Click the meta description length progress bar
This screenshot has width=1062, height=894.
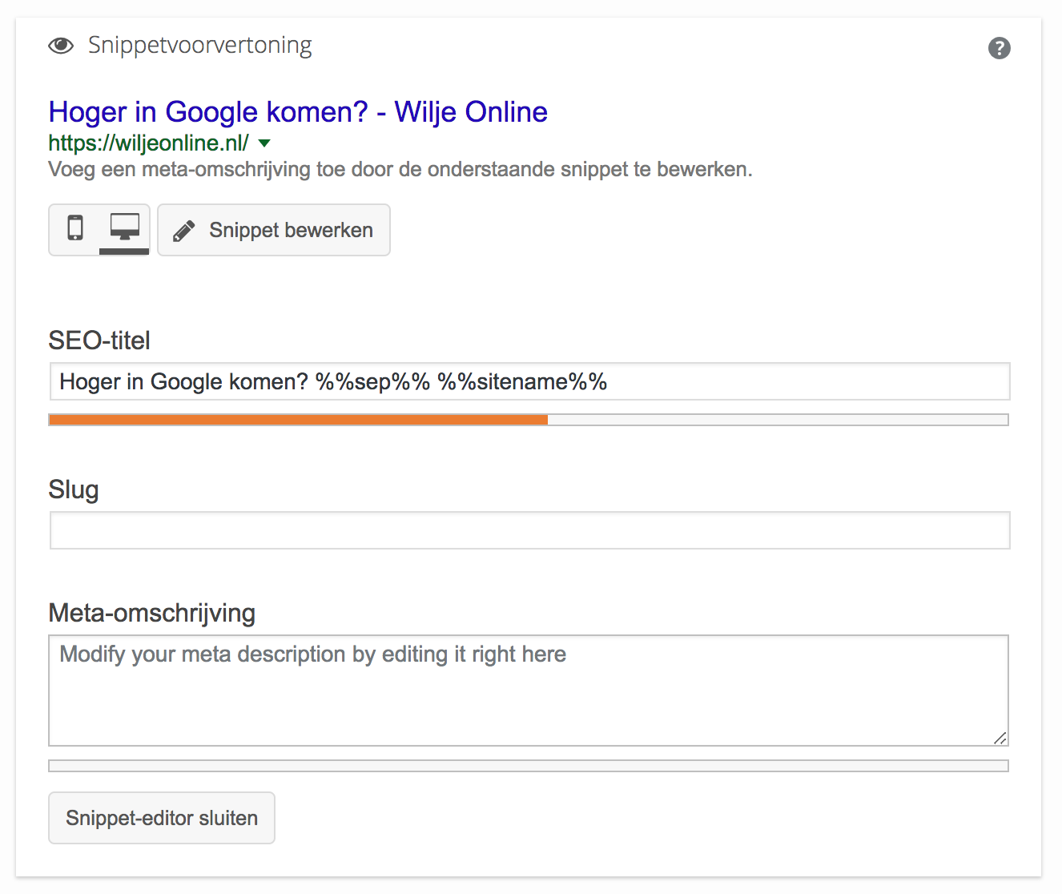tap(529, 766)
